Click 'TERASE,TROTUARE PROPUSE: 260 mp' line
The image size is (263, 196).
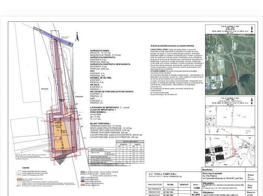coord(109,133)
